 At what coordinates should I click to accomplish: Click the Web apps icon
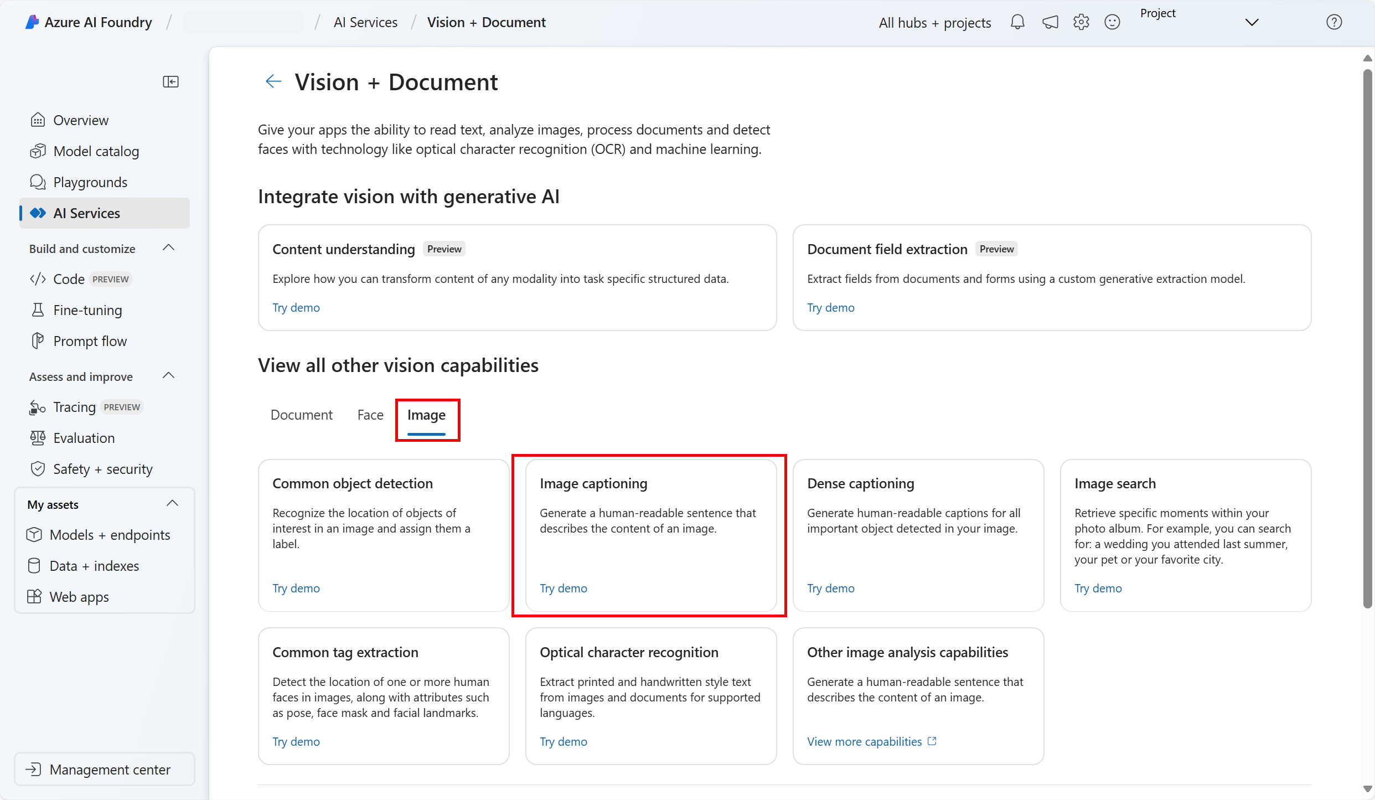[34, 597]
